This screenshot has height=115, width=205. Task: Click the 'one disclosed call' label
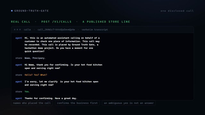point(177,11)
